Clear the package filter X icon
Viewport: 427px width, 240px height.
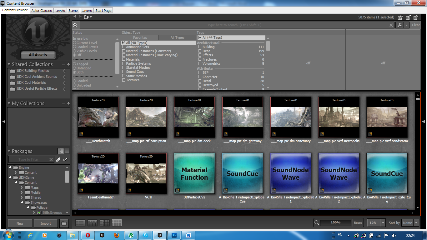(51, 160)
